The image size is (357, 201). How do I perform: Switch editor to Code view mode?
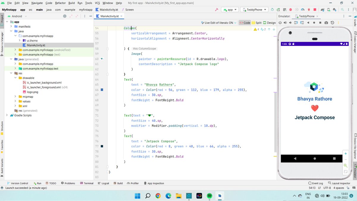pos(245,23)
